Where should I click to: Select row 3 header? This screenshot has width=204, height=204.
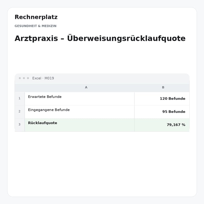pos(20,125)
